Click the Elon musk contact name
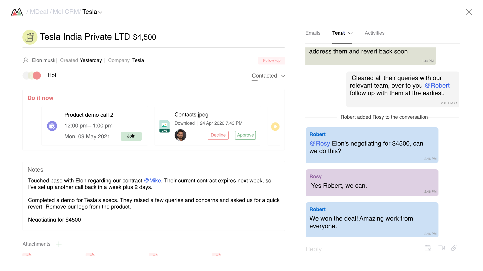Screen dimensions: 483x271 [44, 60]
